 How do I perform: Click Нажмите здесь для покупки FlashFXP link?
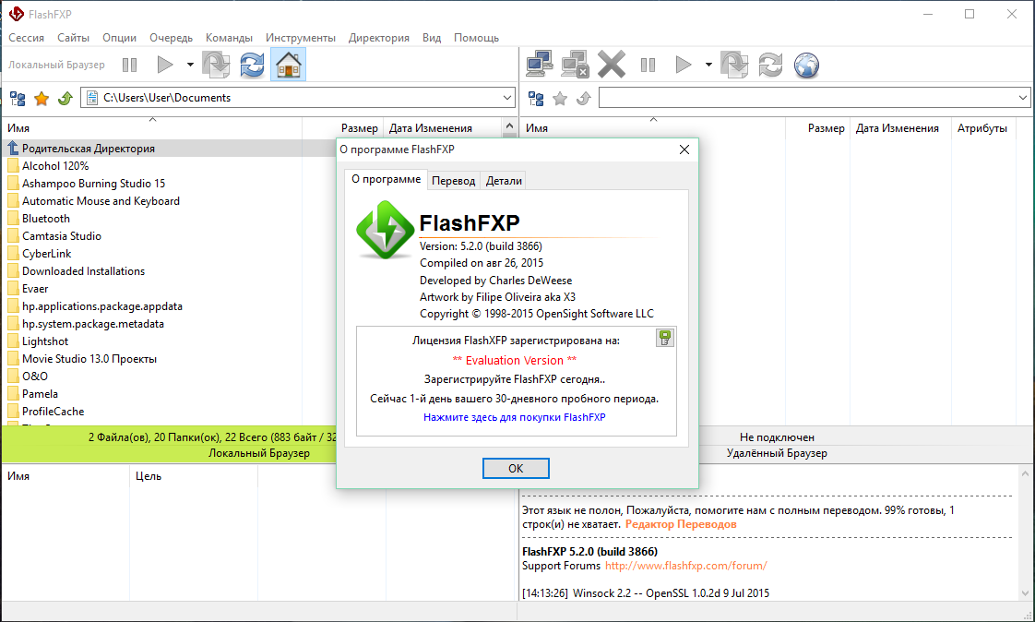coord(514,417)
